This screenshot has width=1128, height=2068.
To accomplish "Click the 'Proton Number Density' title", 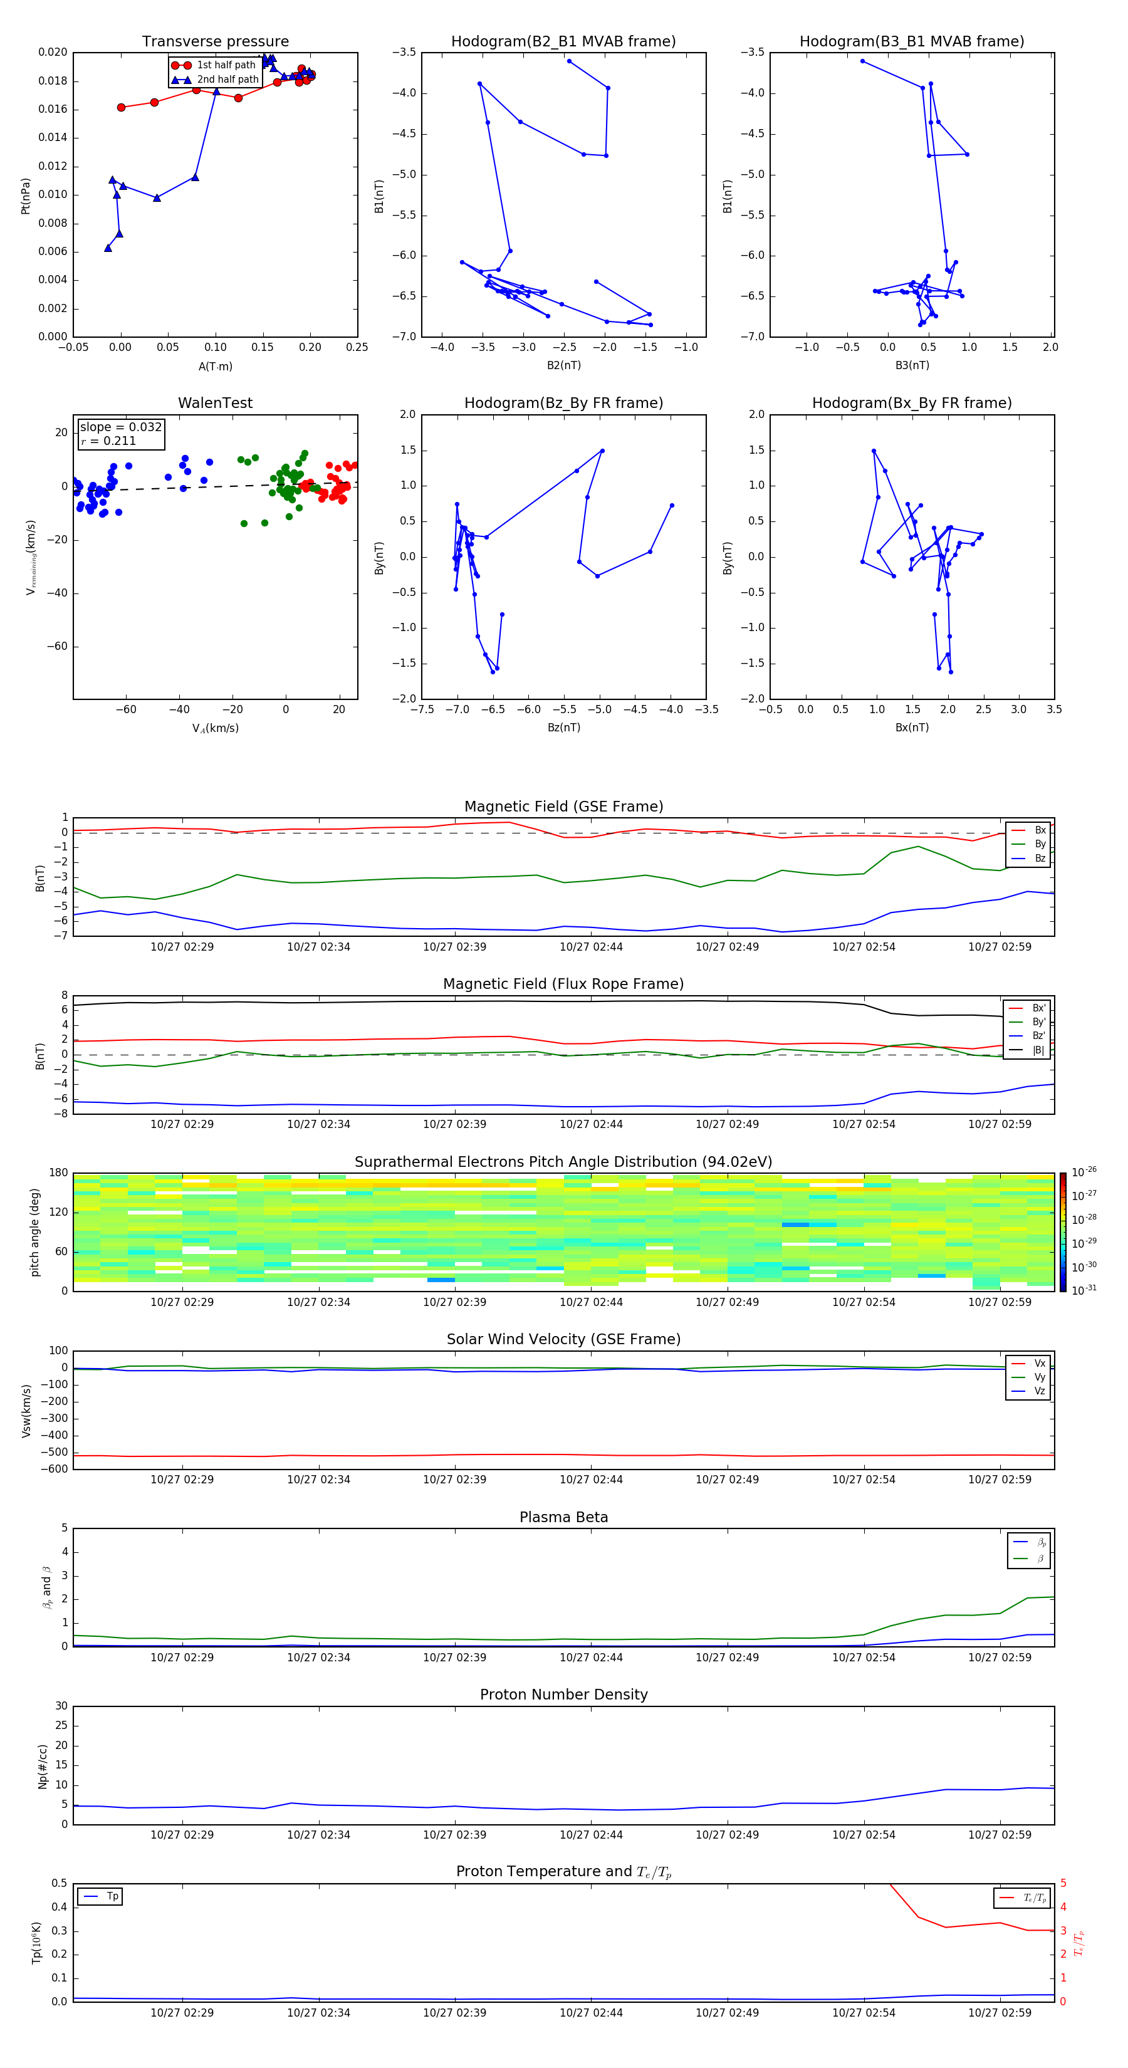I will pyautogui.click(x=563, y=1695).
